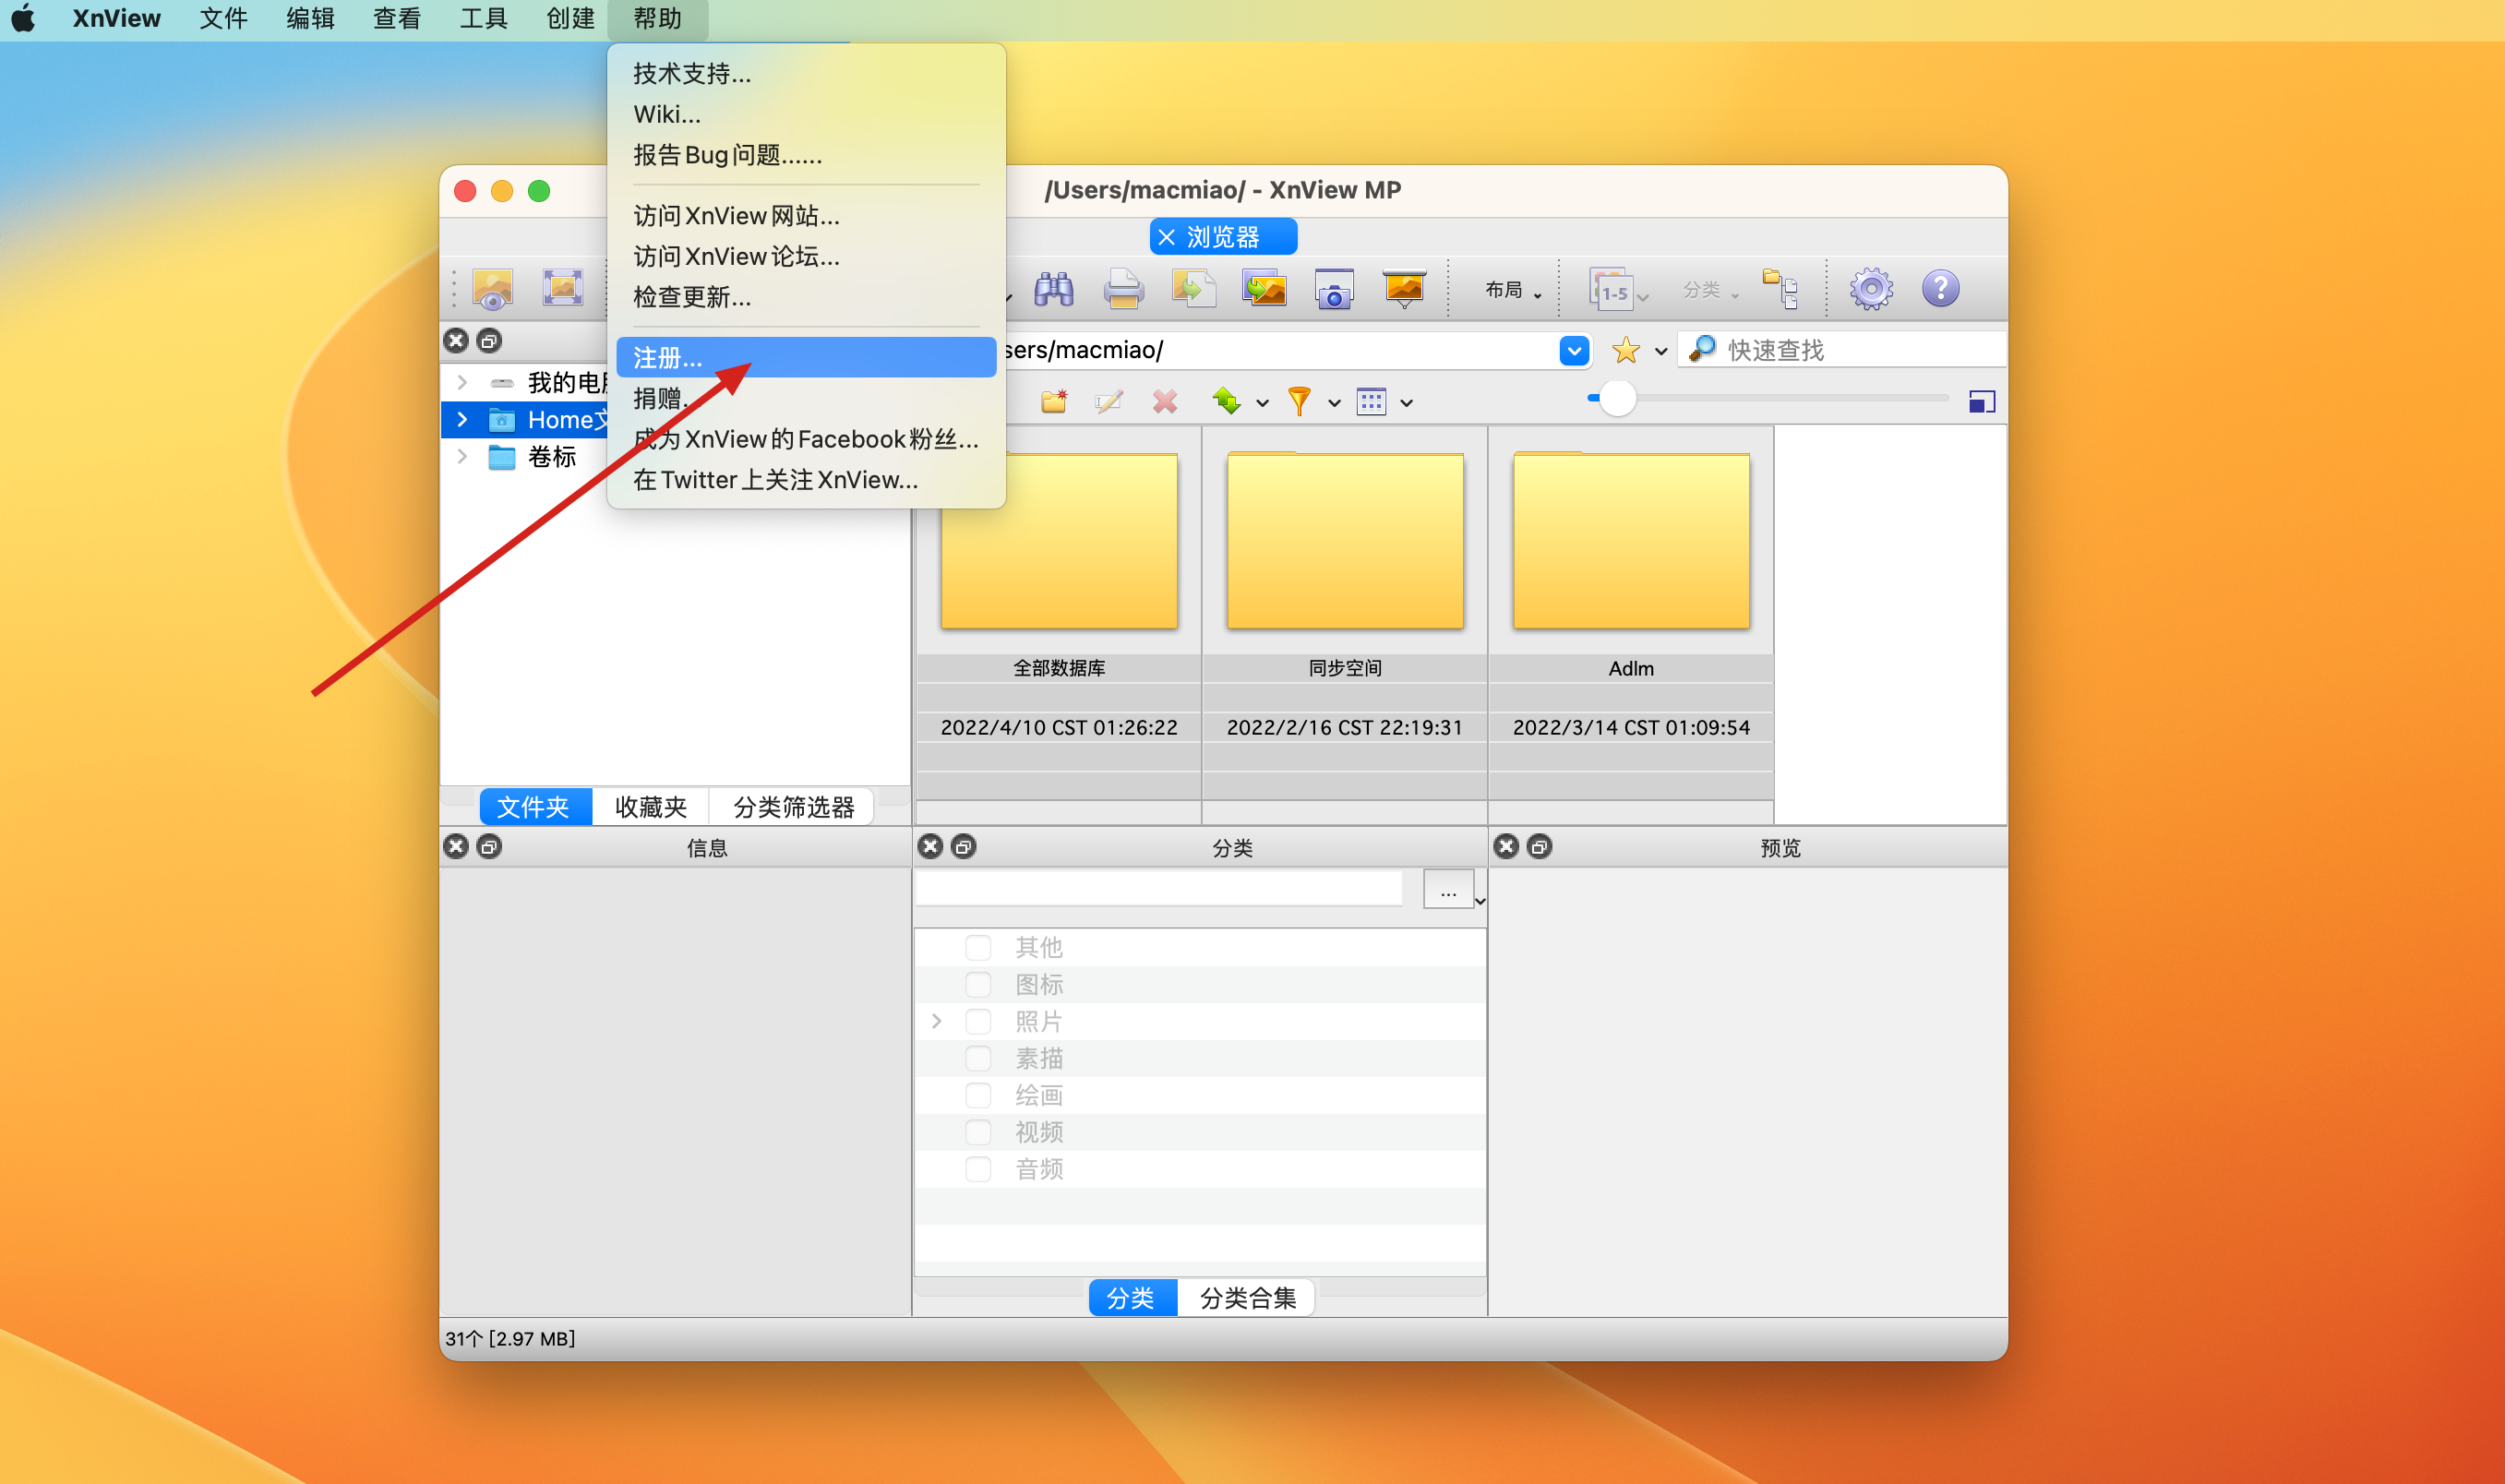This screenshot has height=1484, width=2505.
Task: Click the folder tree structure icon
Action: coord(1780,289)
